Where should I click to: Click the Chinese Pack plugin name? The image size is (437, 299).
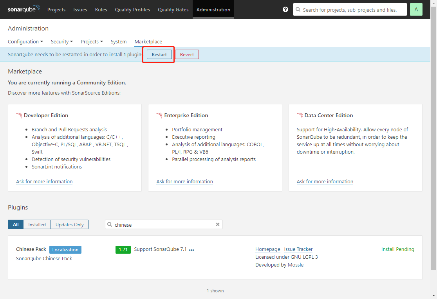tap(31, 249)
